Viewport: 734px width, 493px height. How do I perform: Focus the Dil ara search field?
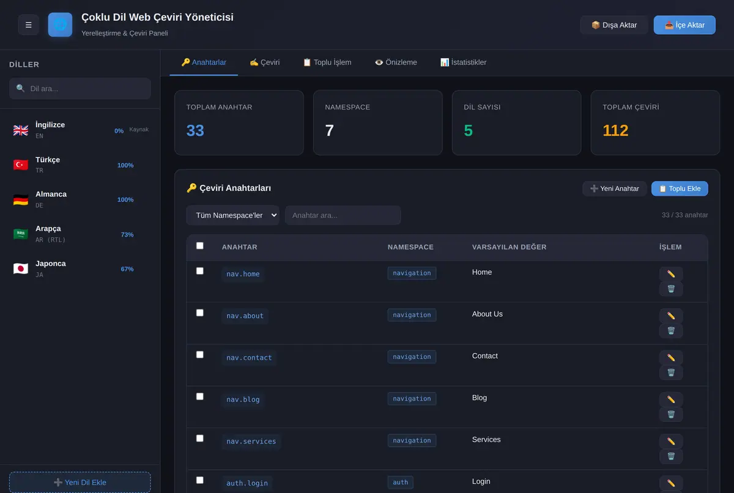(80, 89)
